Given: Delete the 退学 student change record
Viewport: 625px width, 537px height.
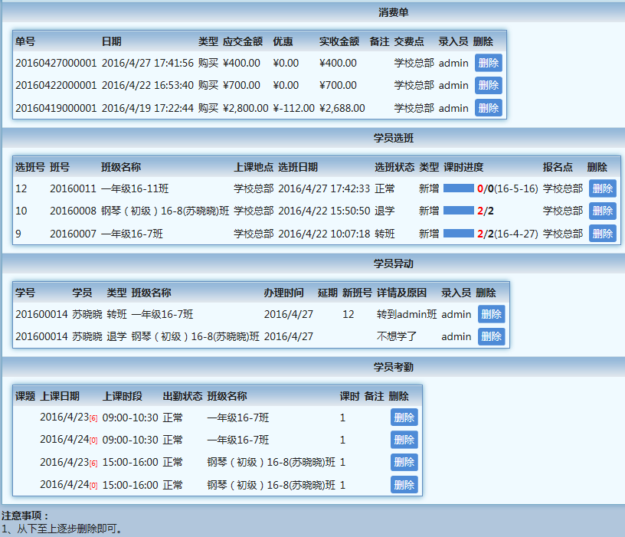Looking at the screenshot, I should click(491, 336).
